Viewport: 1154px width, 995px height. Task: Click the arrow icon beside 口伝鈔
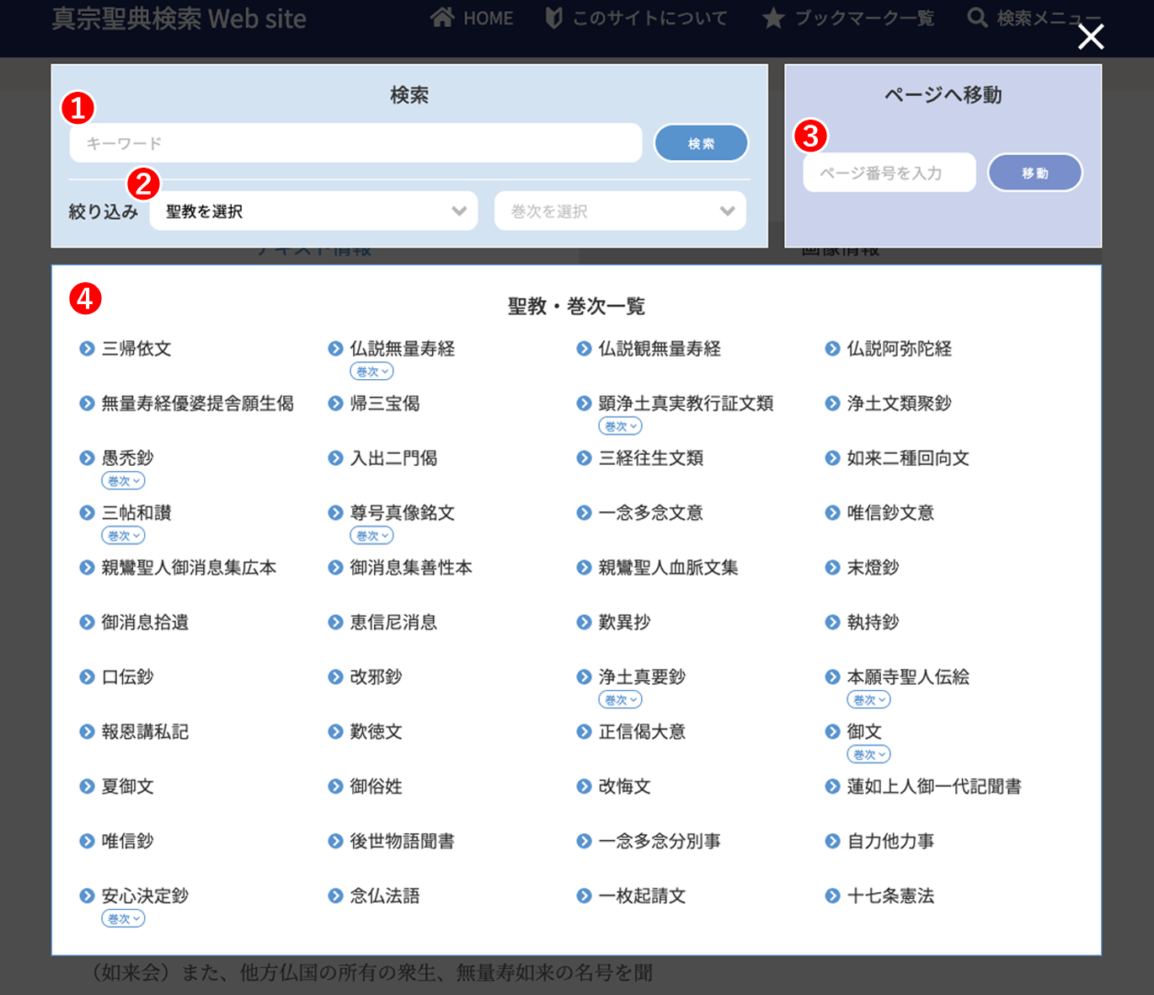tap(87, 677)
